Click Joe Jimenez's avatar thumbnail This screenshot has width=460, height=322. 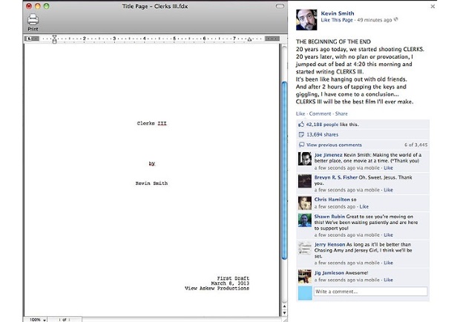(305, 159)
